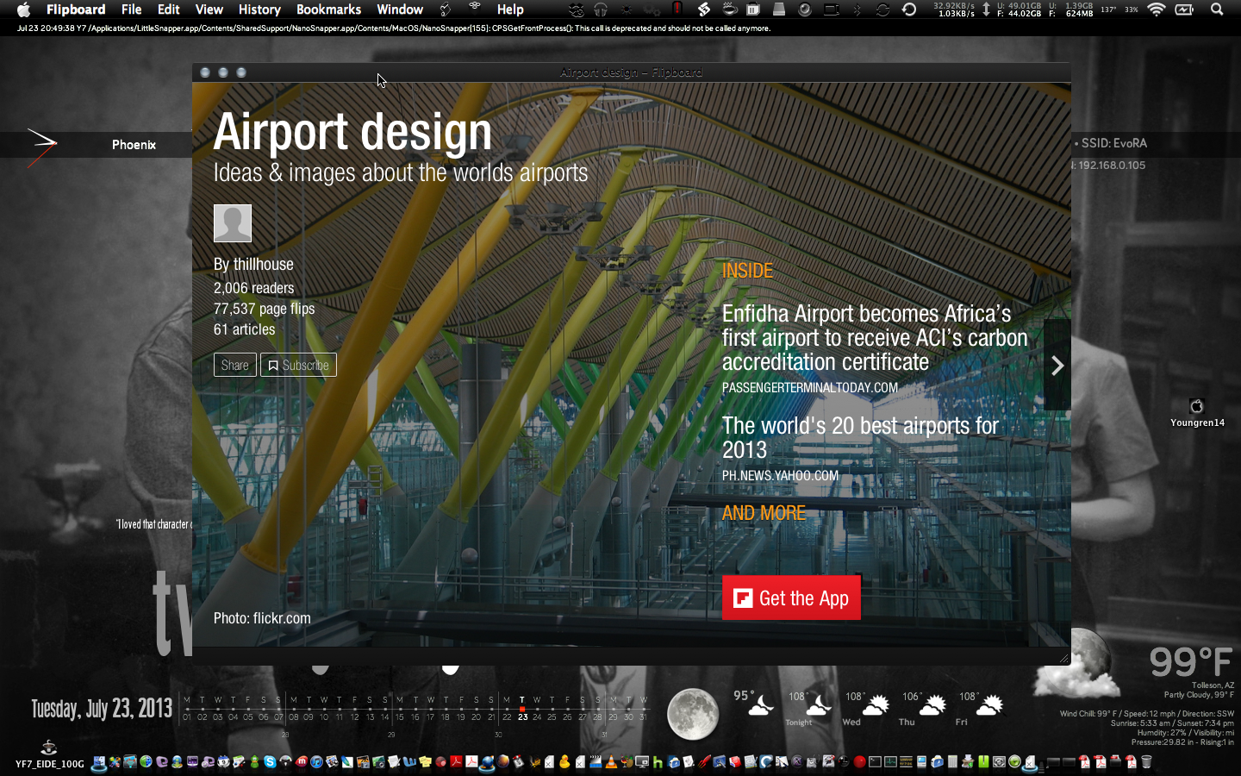Click the Spotlight search magnifier icon
Image resolution: width=1241 pixels, height=776 pixels.
coord(1217,9)
